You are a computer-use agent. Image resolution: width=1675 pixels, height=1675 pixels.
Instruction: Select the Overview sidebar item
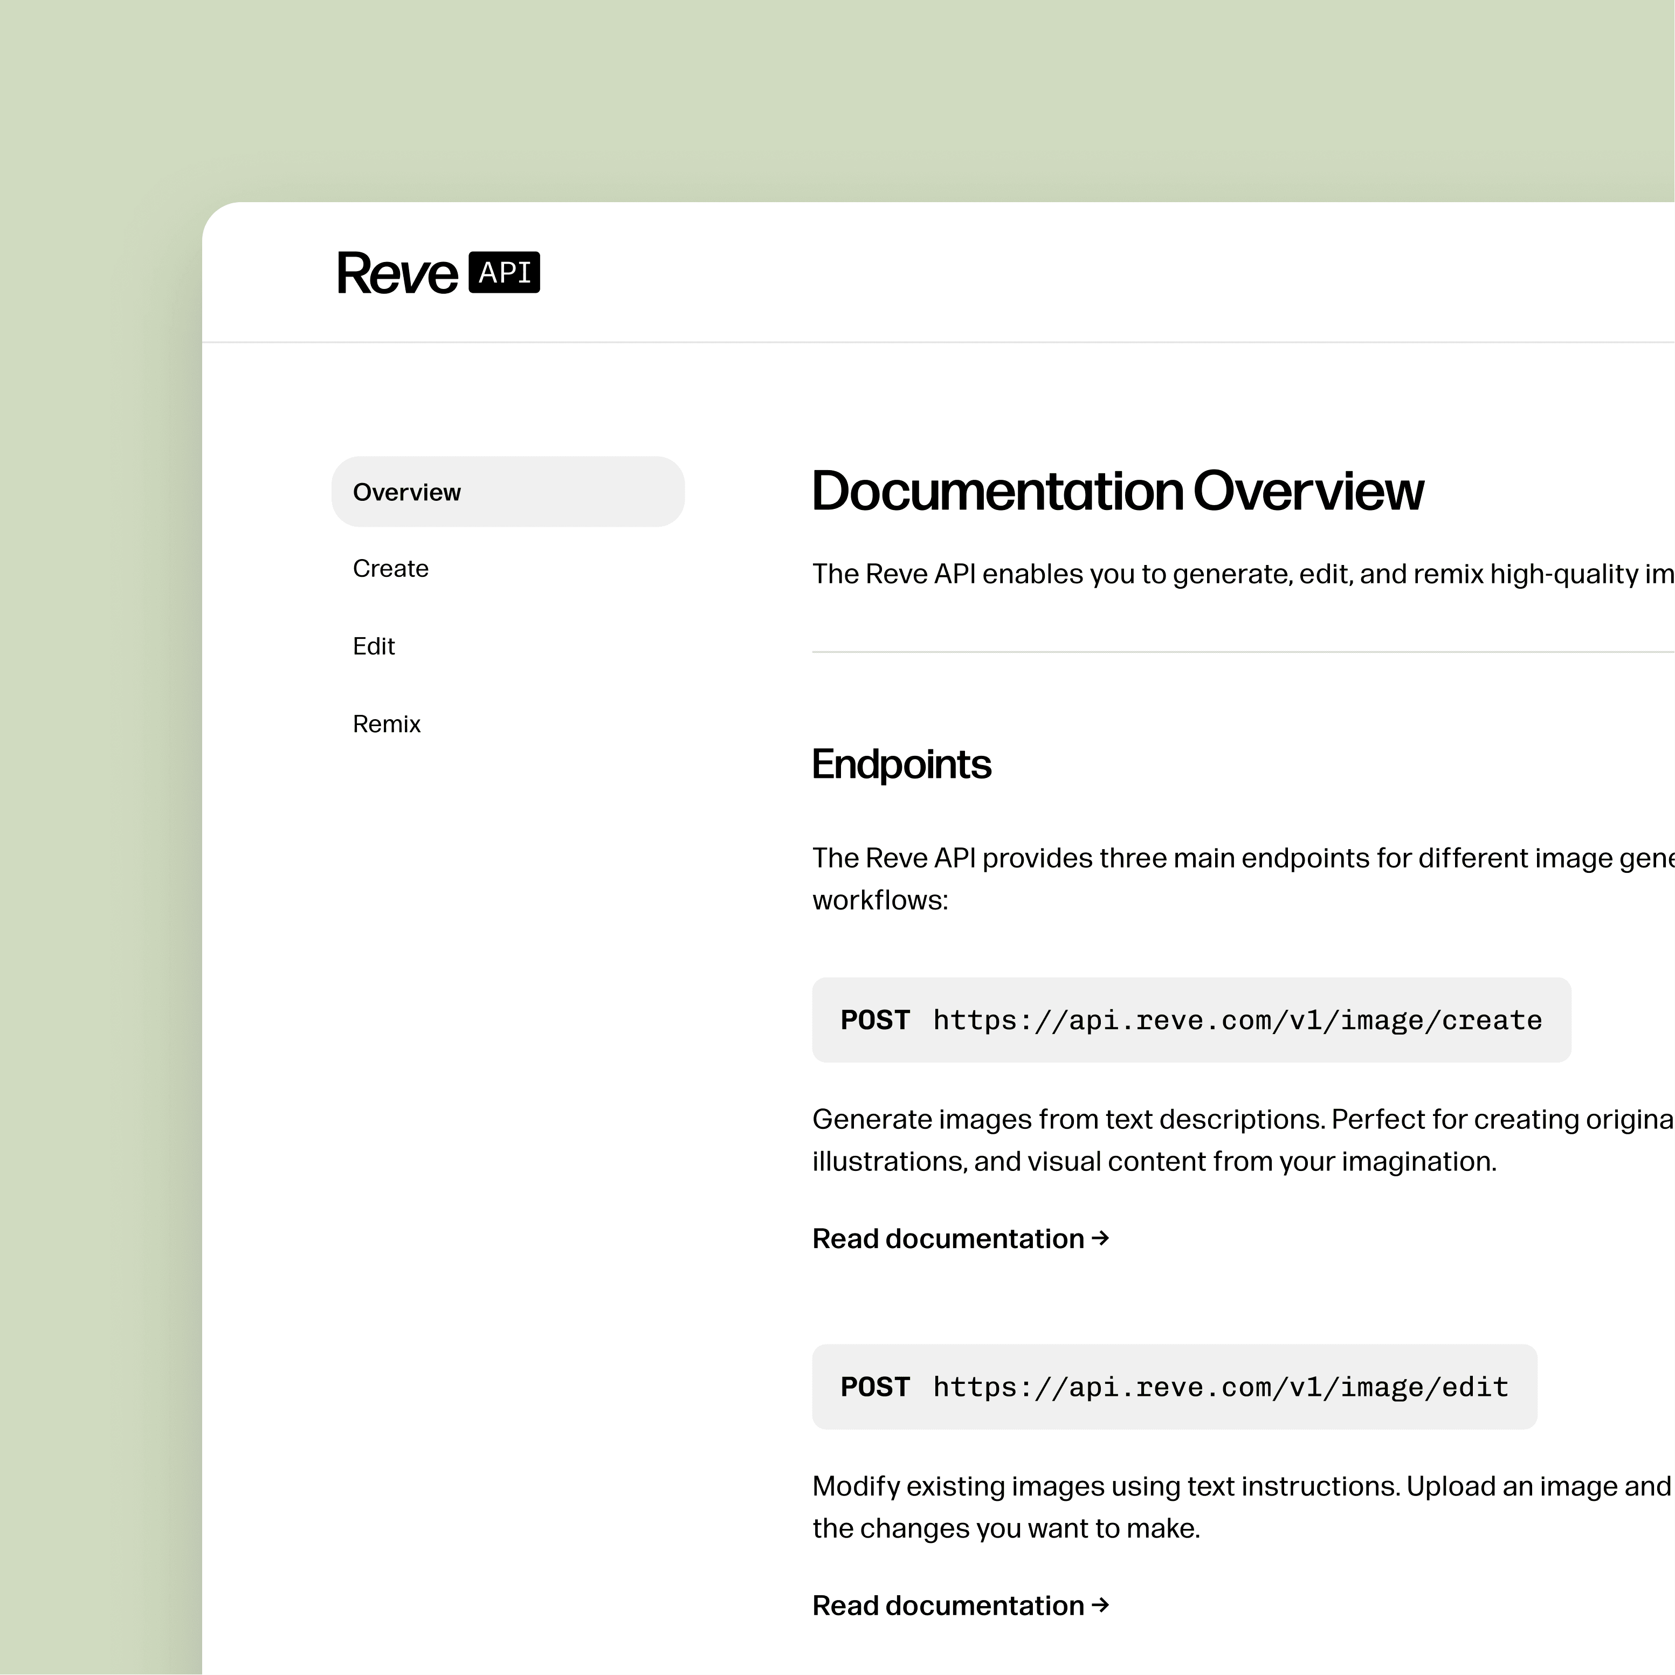click(x=508, y=492)
